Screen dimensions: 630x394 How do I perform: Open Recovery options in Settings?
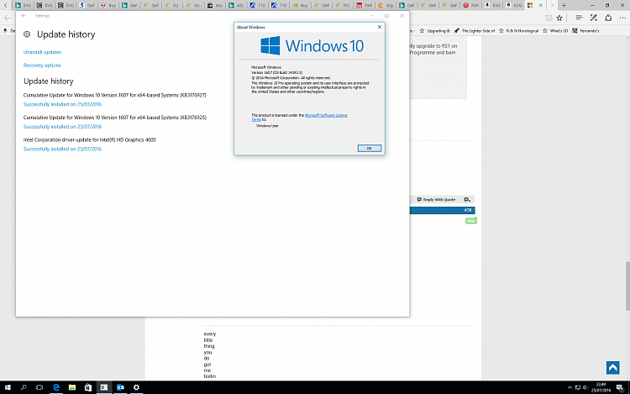(42, 65)
